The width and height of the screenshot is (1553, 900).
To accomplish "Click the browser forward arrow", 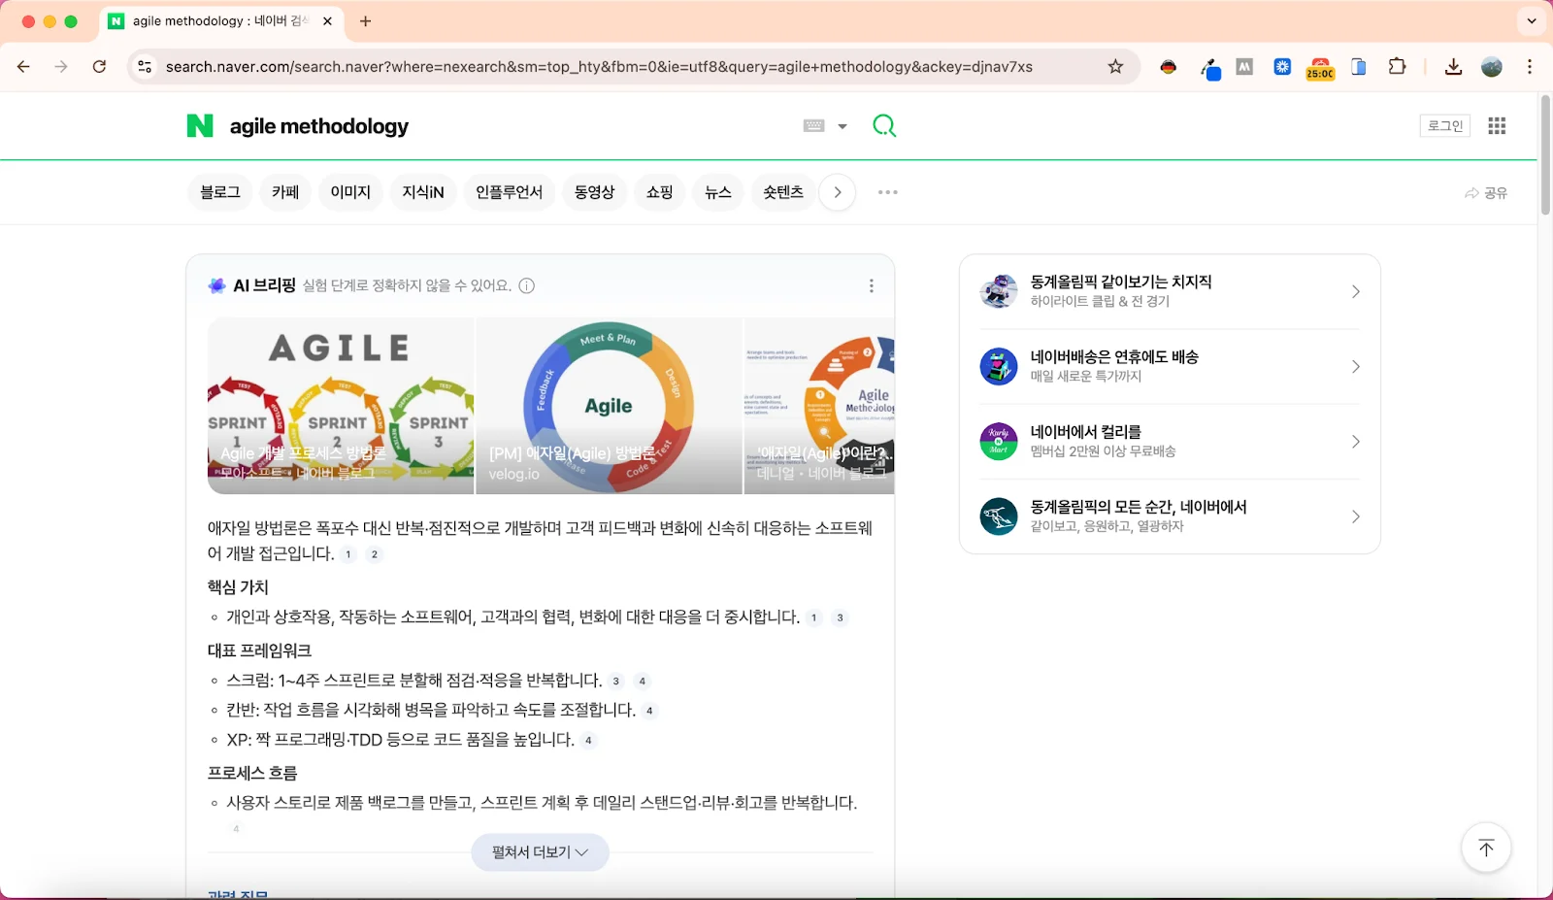I will pyautogui.click(x=61, y=66).
